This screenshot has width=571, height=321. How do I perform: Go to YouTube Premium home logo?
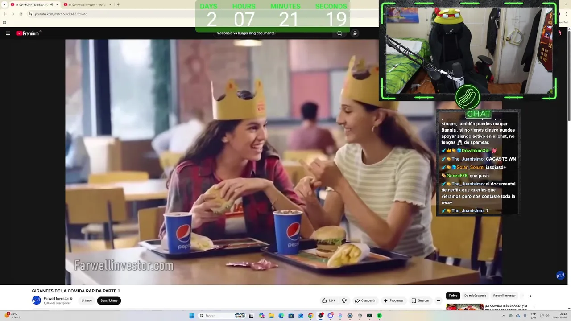coord(28,33)
